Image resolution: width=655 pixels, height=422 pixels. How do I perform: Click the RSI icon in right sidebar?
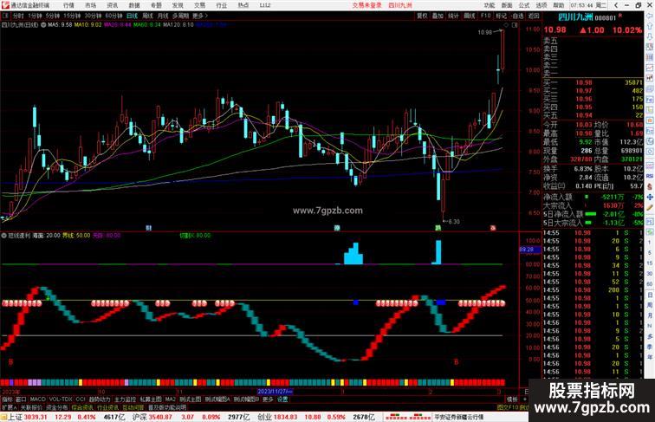(x=650, y=176)
